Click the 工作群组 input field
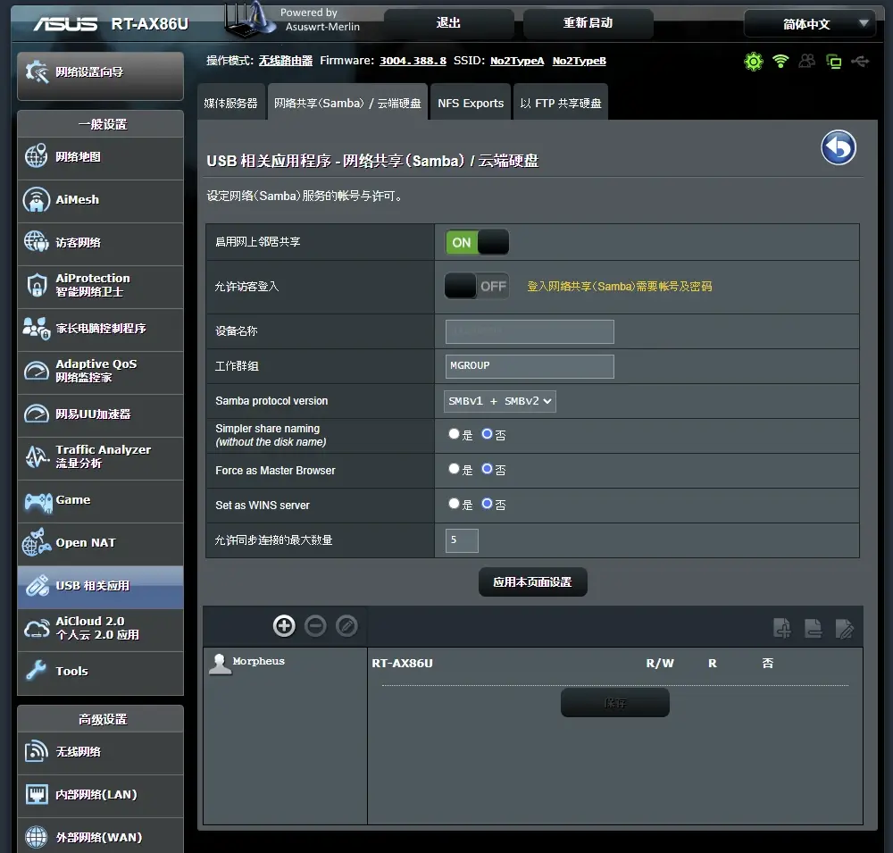This screenshot has height=853, width=893. coord(530,366)
